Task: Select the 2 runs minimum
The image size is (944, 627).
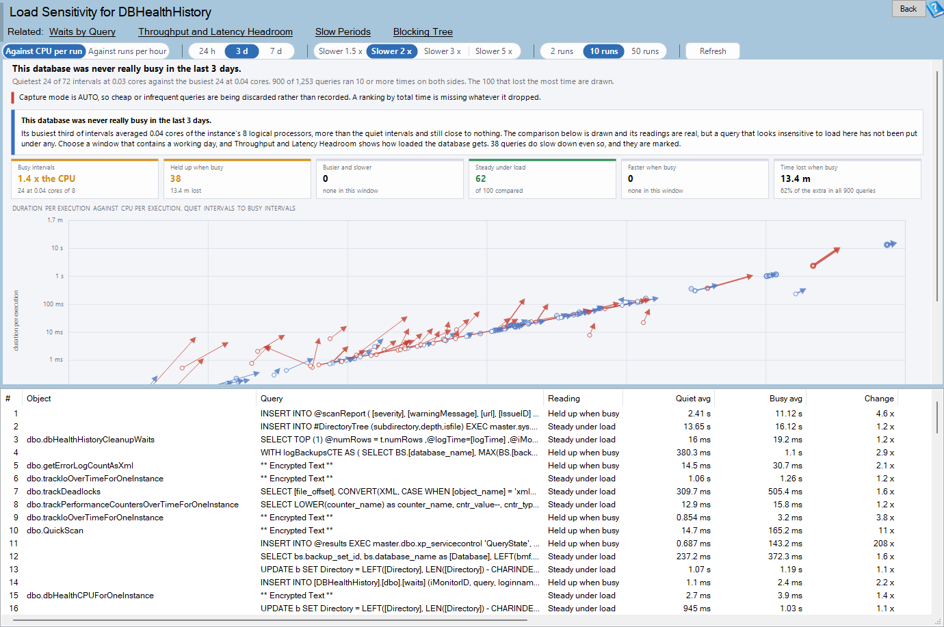Action: pyautogui.click(x=562, y=51)
